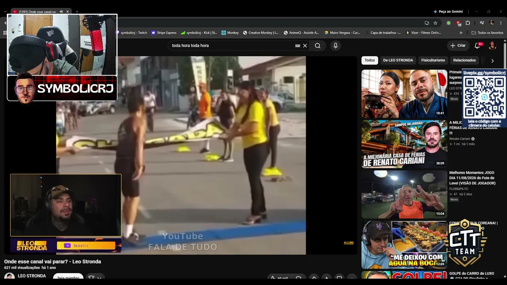Show more filter chips with the right arrow

(x=492, y=61)
